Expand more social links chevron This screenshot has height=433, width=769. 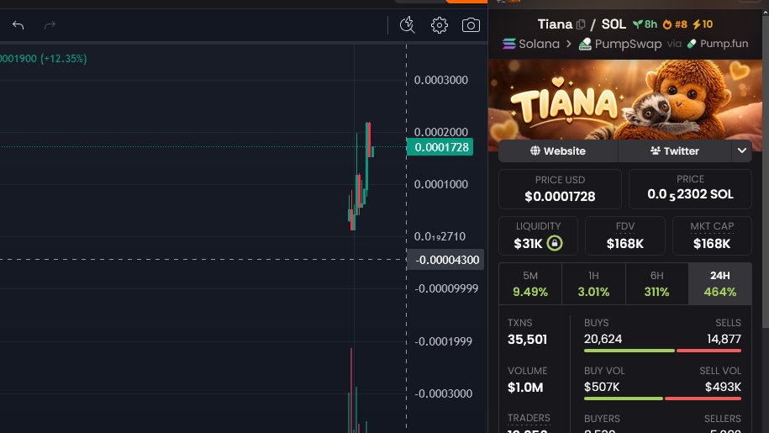(x=742, y=151)
